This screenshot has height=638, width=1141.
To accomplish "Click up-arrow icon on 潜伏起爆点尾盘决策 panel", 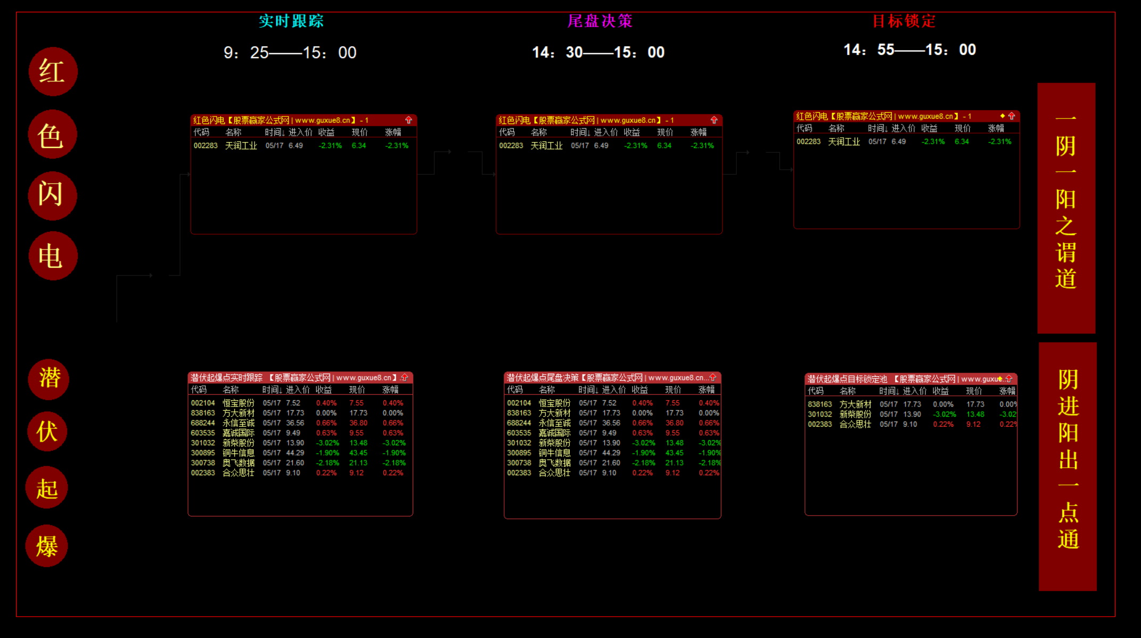I will point(713,377).
